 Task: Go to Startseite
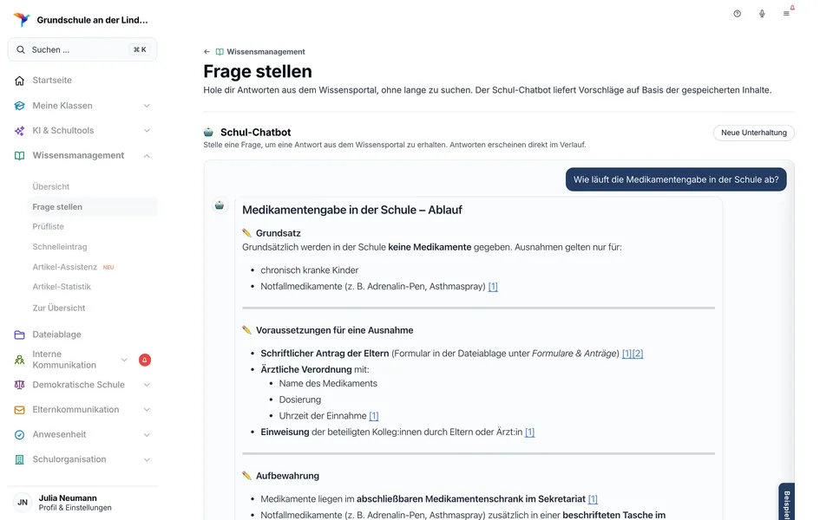coord(52,80)
